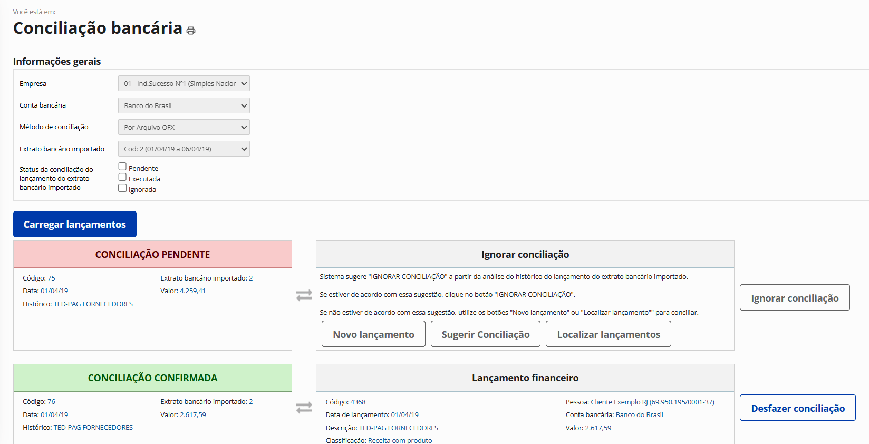Click the CONCILIAÇÃO CONFIRMADA panel header
This screenshot has height=444, width=869.
pyautogui.click(x=152, y=378)
